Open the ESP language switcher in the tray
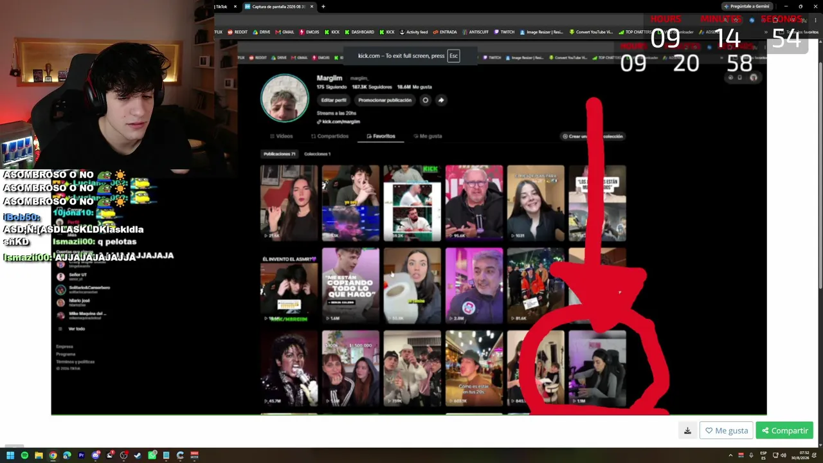 pos(763,455)
